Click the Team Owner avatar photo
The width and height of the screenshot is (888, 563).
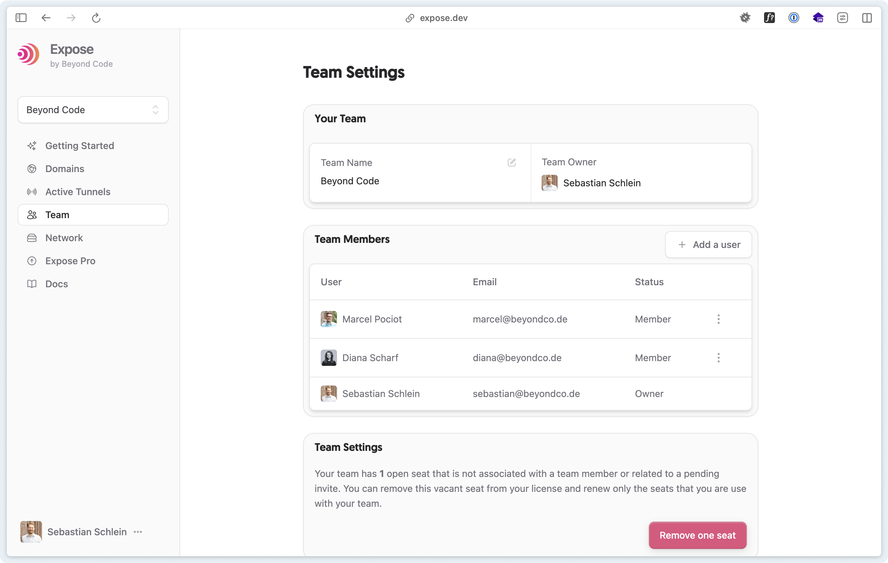pyautogui.click(x=549, y=183)
